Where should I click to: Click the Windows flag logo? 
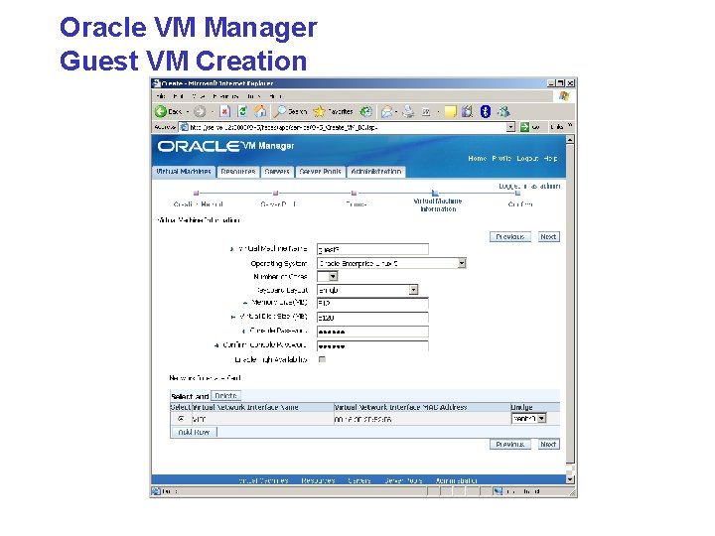coord(564,96)
